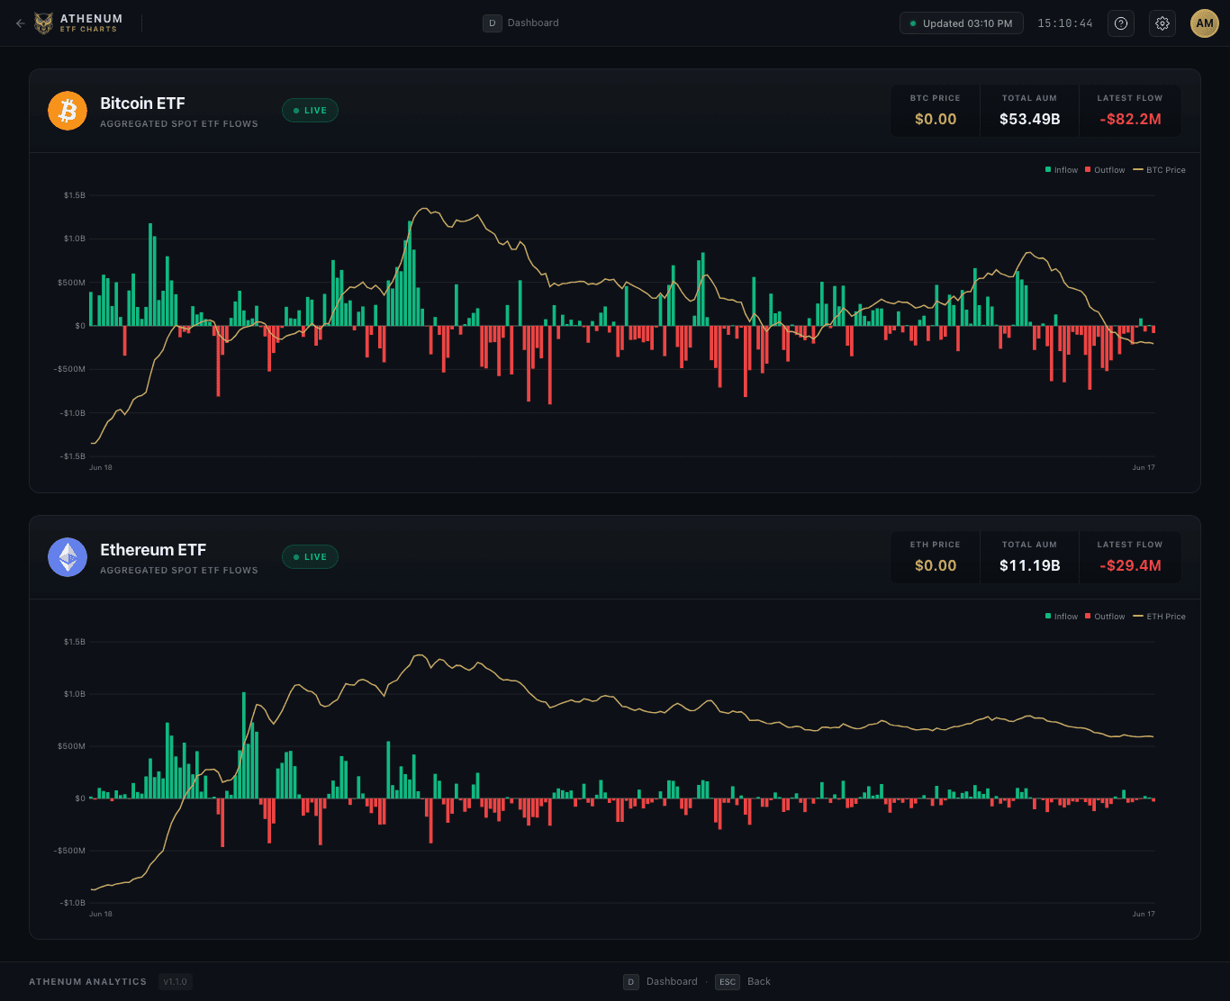1230x1001 pixels.
Task: Click the Jun 18 date label in Bitcoin chart
Action: coord(101,467)
